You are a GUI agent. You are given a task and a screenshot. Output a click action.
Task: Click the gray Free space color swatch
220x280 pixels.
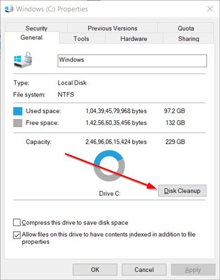18,123
